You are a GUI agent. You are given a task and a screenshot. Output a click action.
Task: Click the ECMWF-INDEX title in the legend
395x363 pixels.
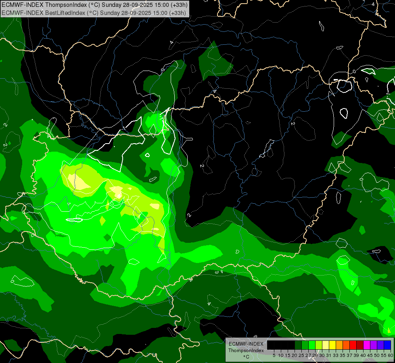[246, 344]
